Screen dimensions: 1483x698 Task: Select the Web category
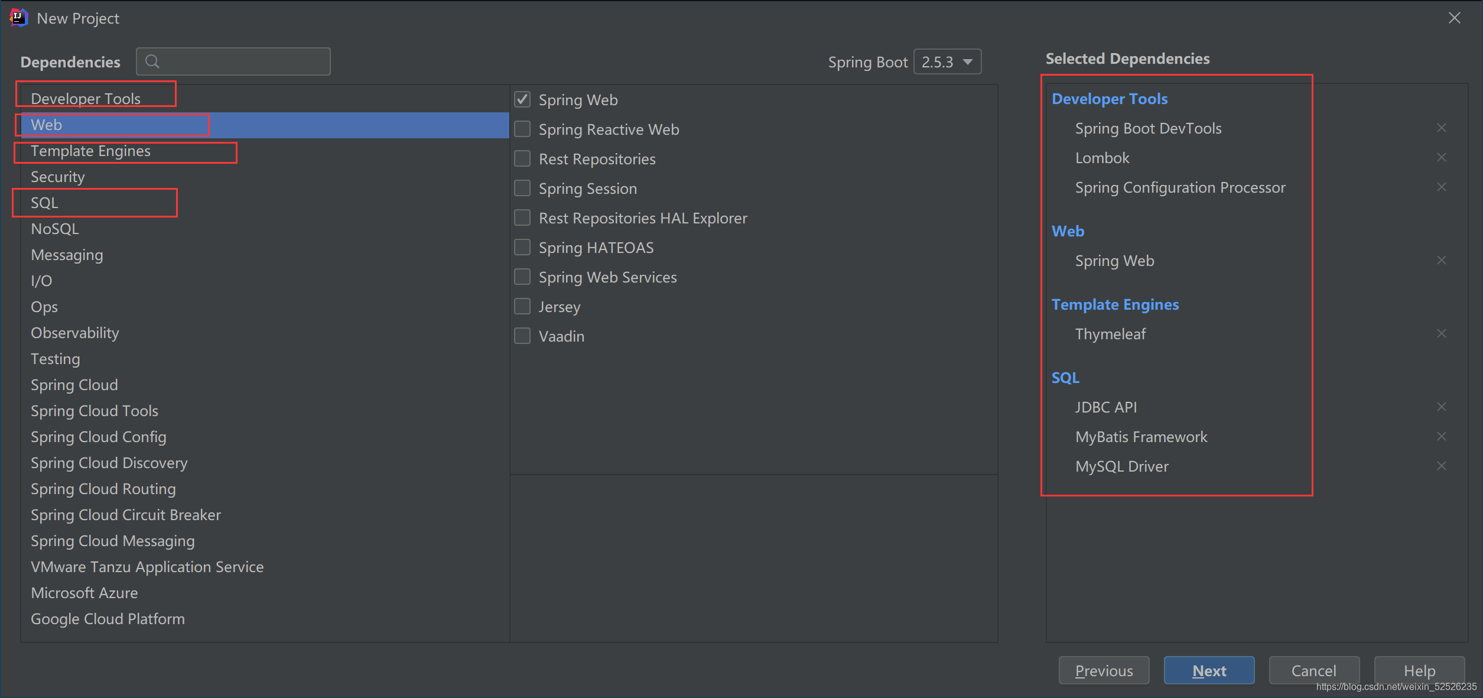tap(265, 125)
